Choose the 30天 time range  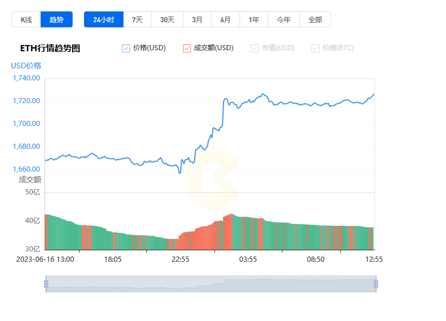167,19
